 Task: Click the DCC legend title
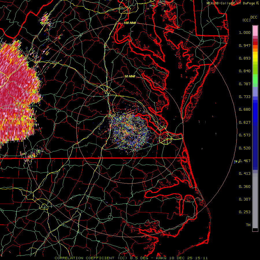click(x=254, y=17)
